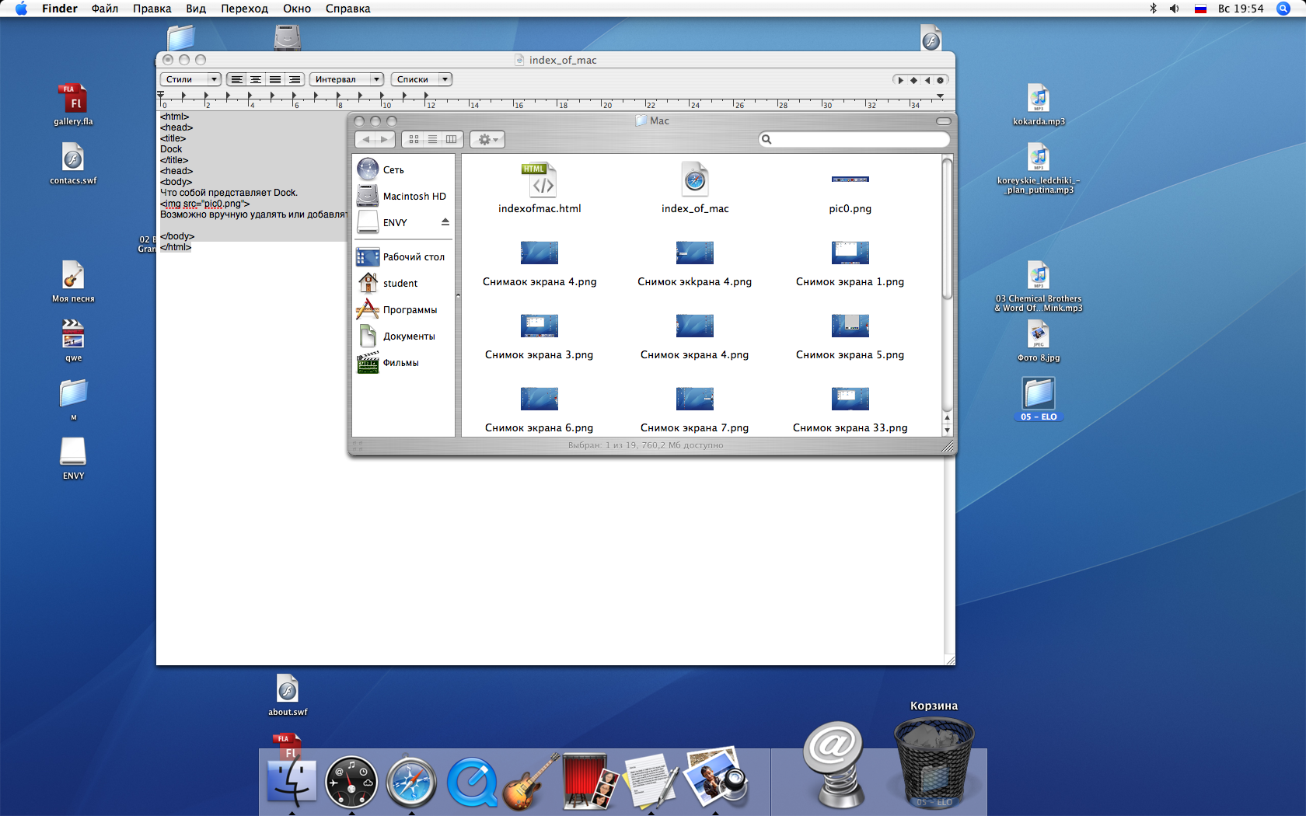Select Снимок экрана 1.png thumbnail
Viewport: 1306px width, 816px height.
pos(850,253)
